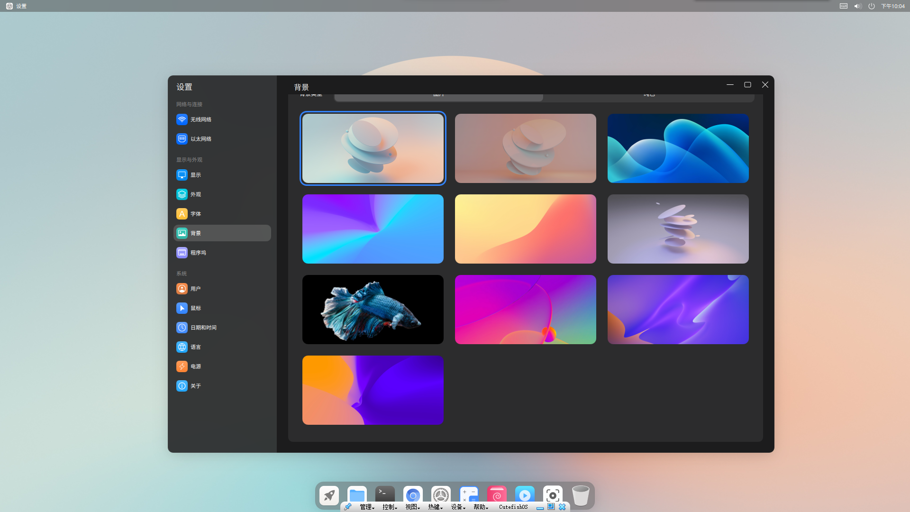Open the 外观 (Appearance) settings
Image resolution: width=910 pixels, height=512 pixels.
[195, 194]
